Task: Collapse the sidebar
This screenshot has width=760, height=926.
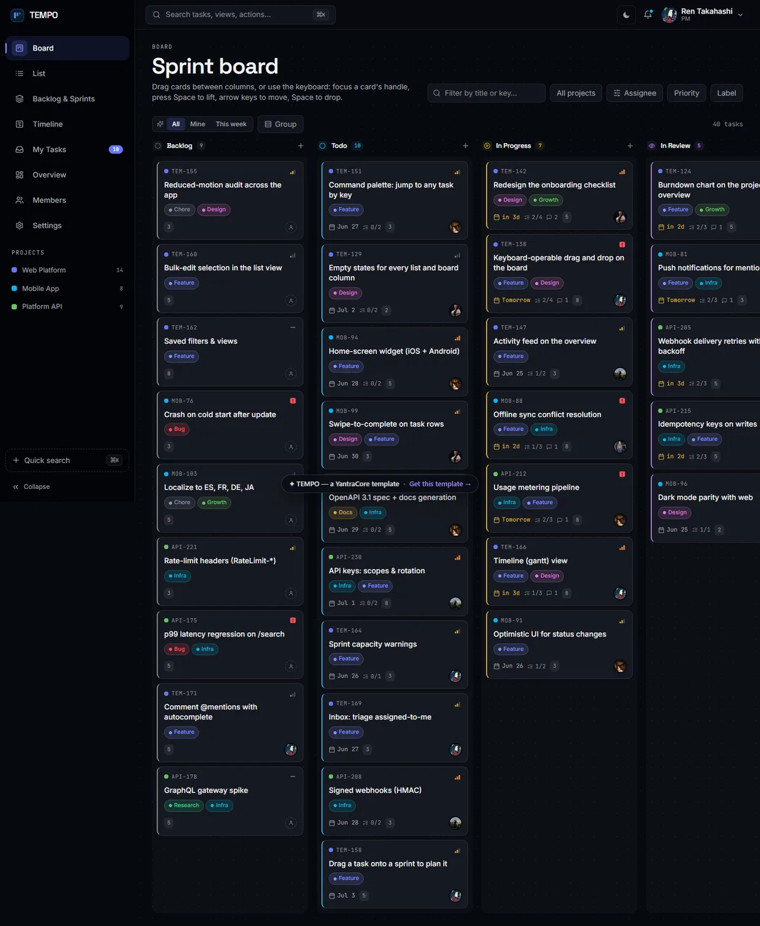Action: click(31, 486)
